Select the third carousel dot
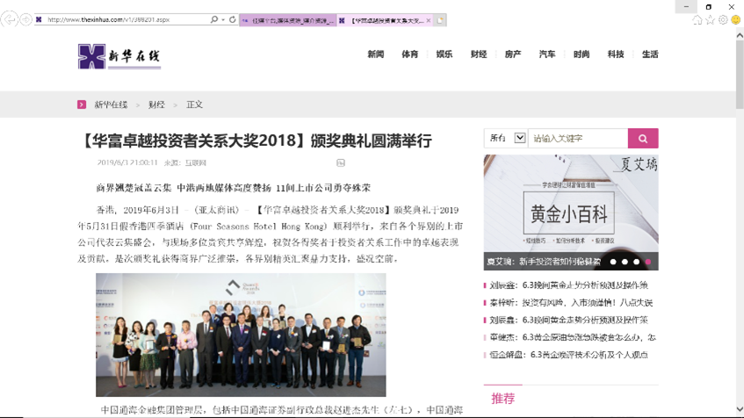The height and width of the screenshot is (418, 744). [636, 262]
